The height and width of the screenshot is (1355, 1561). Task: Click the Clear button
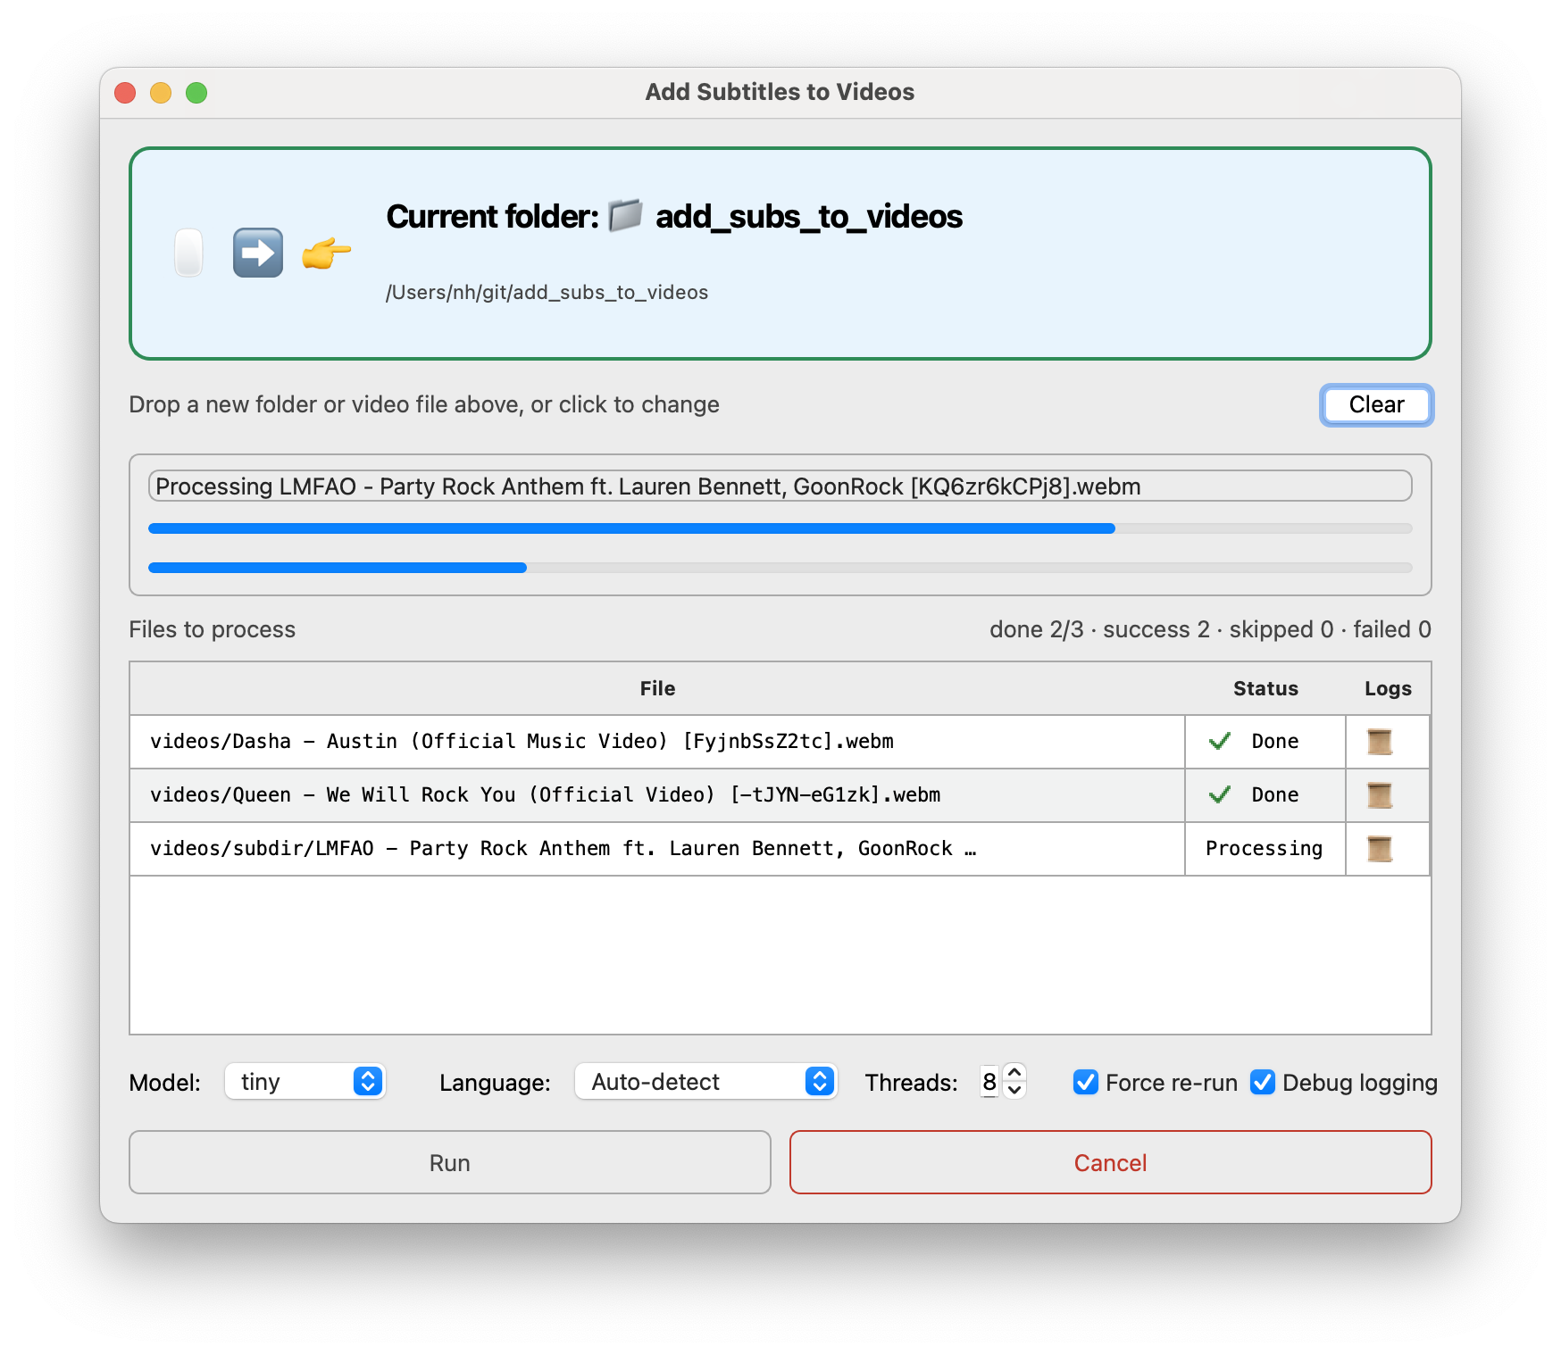[1376, 404]
